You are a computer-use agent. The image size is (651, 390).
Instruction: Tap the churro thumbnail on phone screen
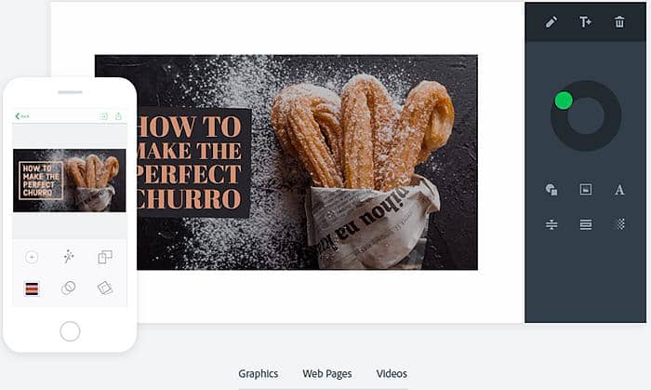point(70,181)
